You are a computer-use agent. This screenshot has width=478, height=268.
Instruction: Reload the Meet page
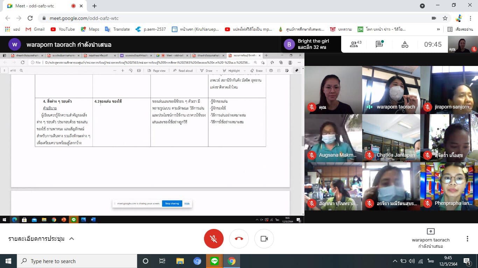[x=30, y=18]
